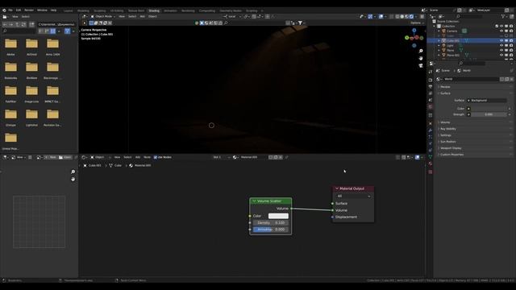
Task: Click the Surface input socket on Material Output
Action: [x=332, y=204]
